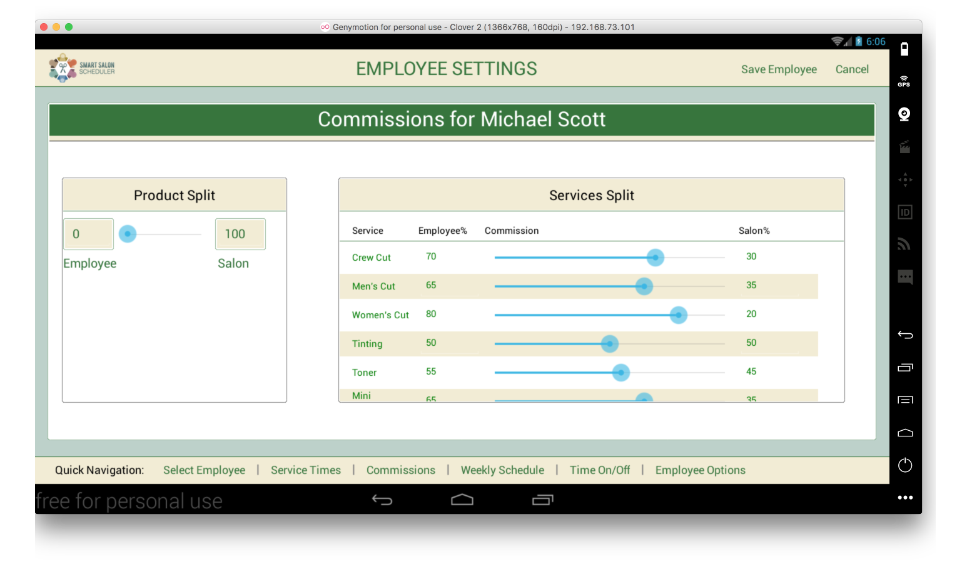957x564 pixels.
Task: Open Service Times from Quick Navigation
Action: tap(306, 470)
